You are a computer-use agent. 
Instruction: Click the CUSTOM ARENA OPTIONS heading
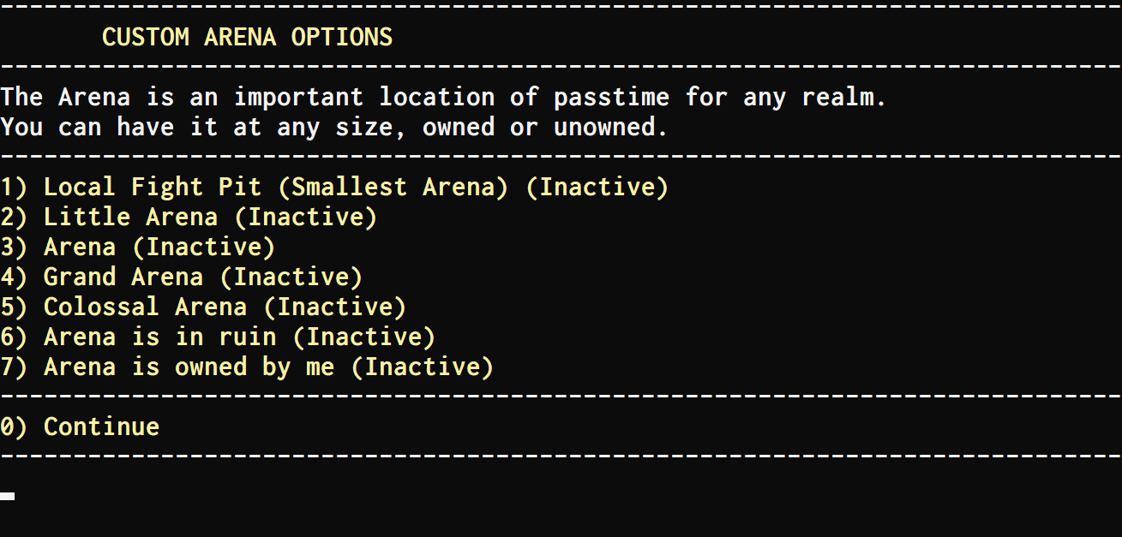pyautogui.click(x=247, y=37)
